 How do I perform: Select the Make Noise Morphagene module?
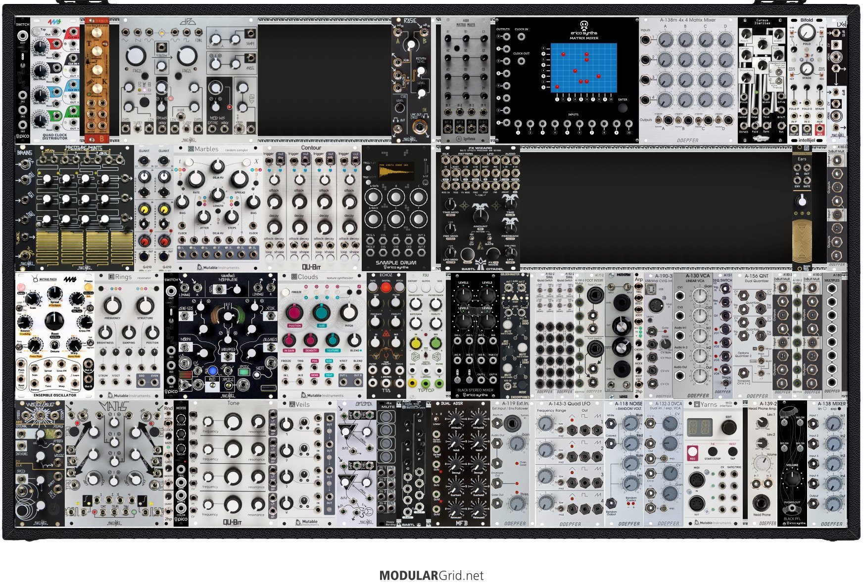(x=228, y=336)
